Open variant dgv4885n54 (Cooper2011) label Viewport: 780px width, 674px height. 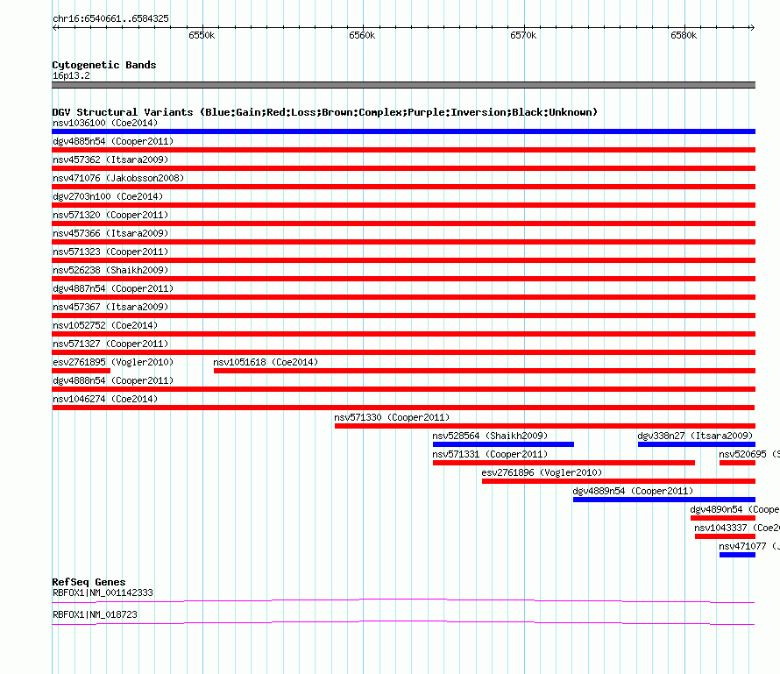click(x=113, y=141)
